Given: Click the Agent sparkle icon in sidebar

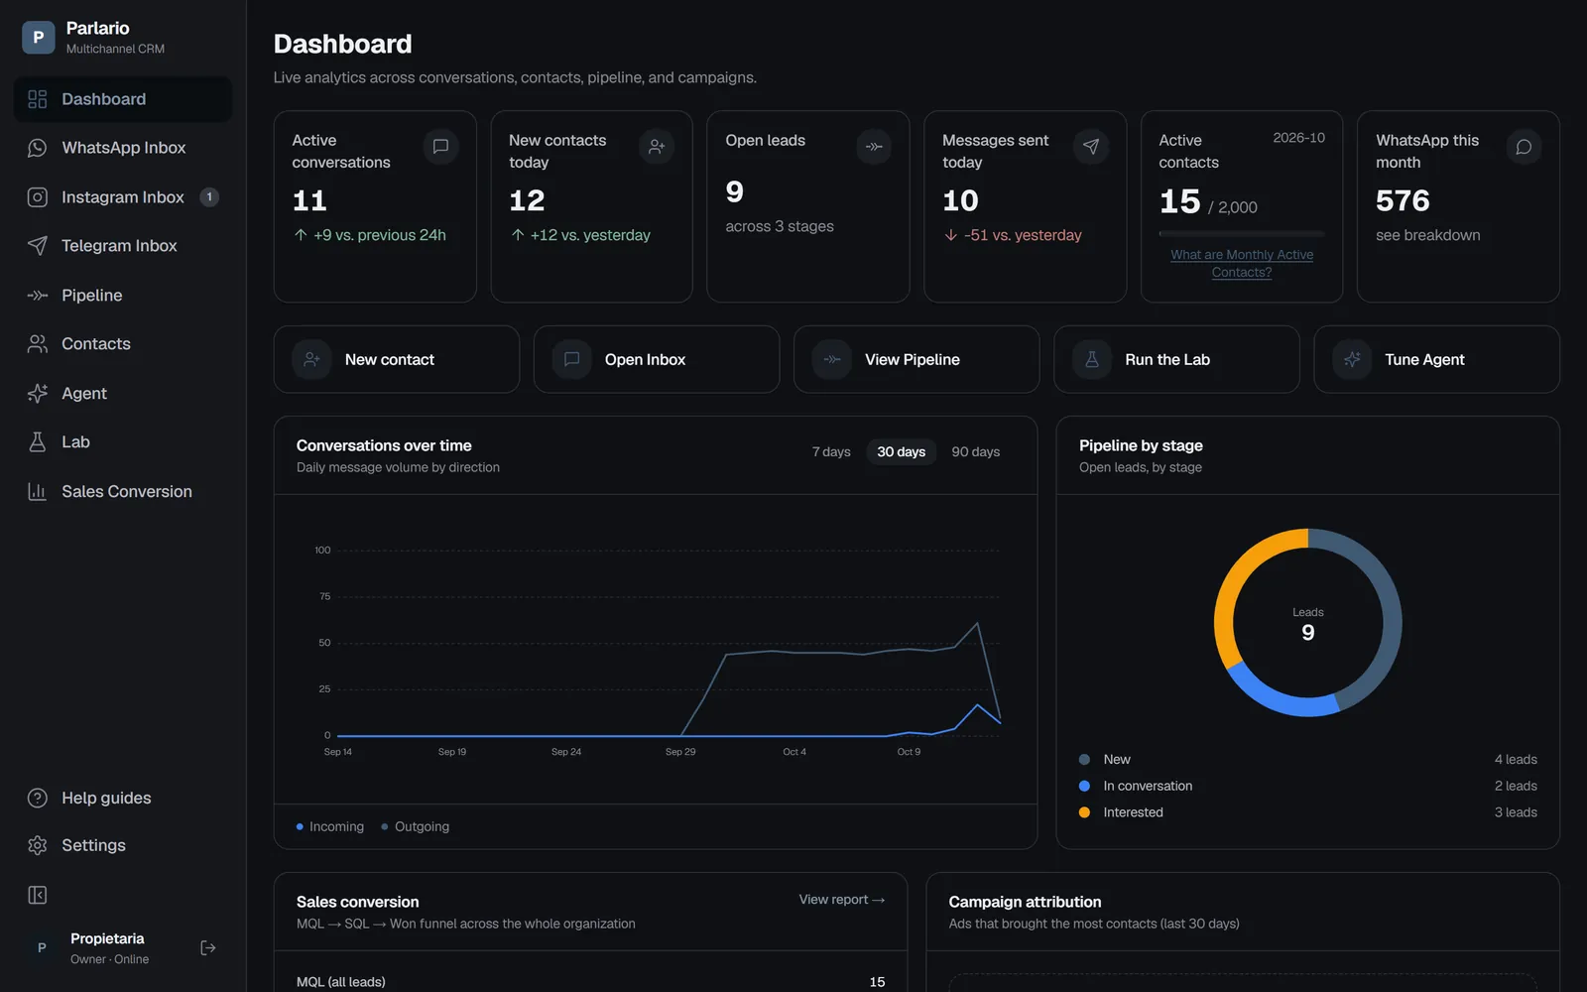Looking at the screenshot, I should (x=38, y=394).
